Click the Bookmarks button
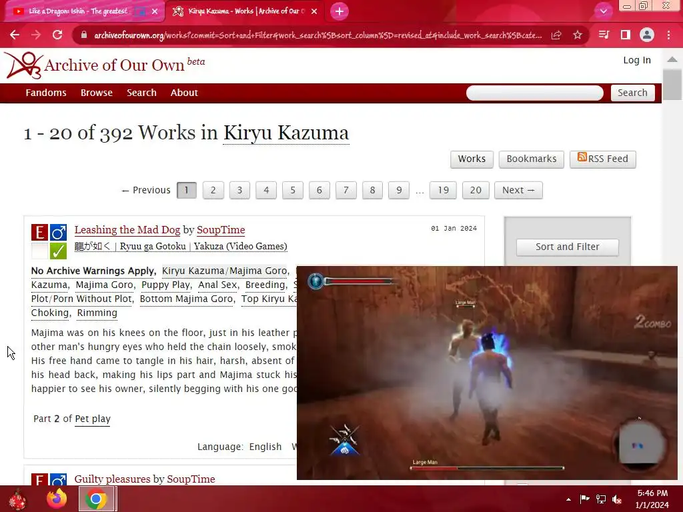The width and height of the screenshot is (683, 512). coord(532,159)
